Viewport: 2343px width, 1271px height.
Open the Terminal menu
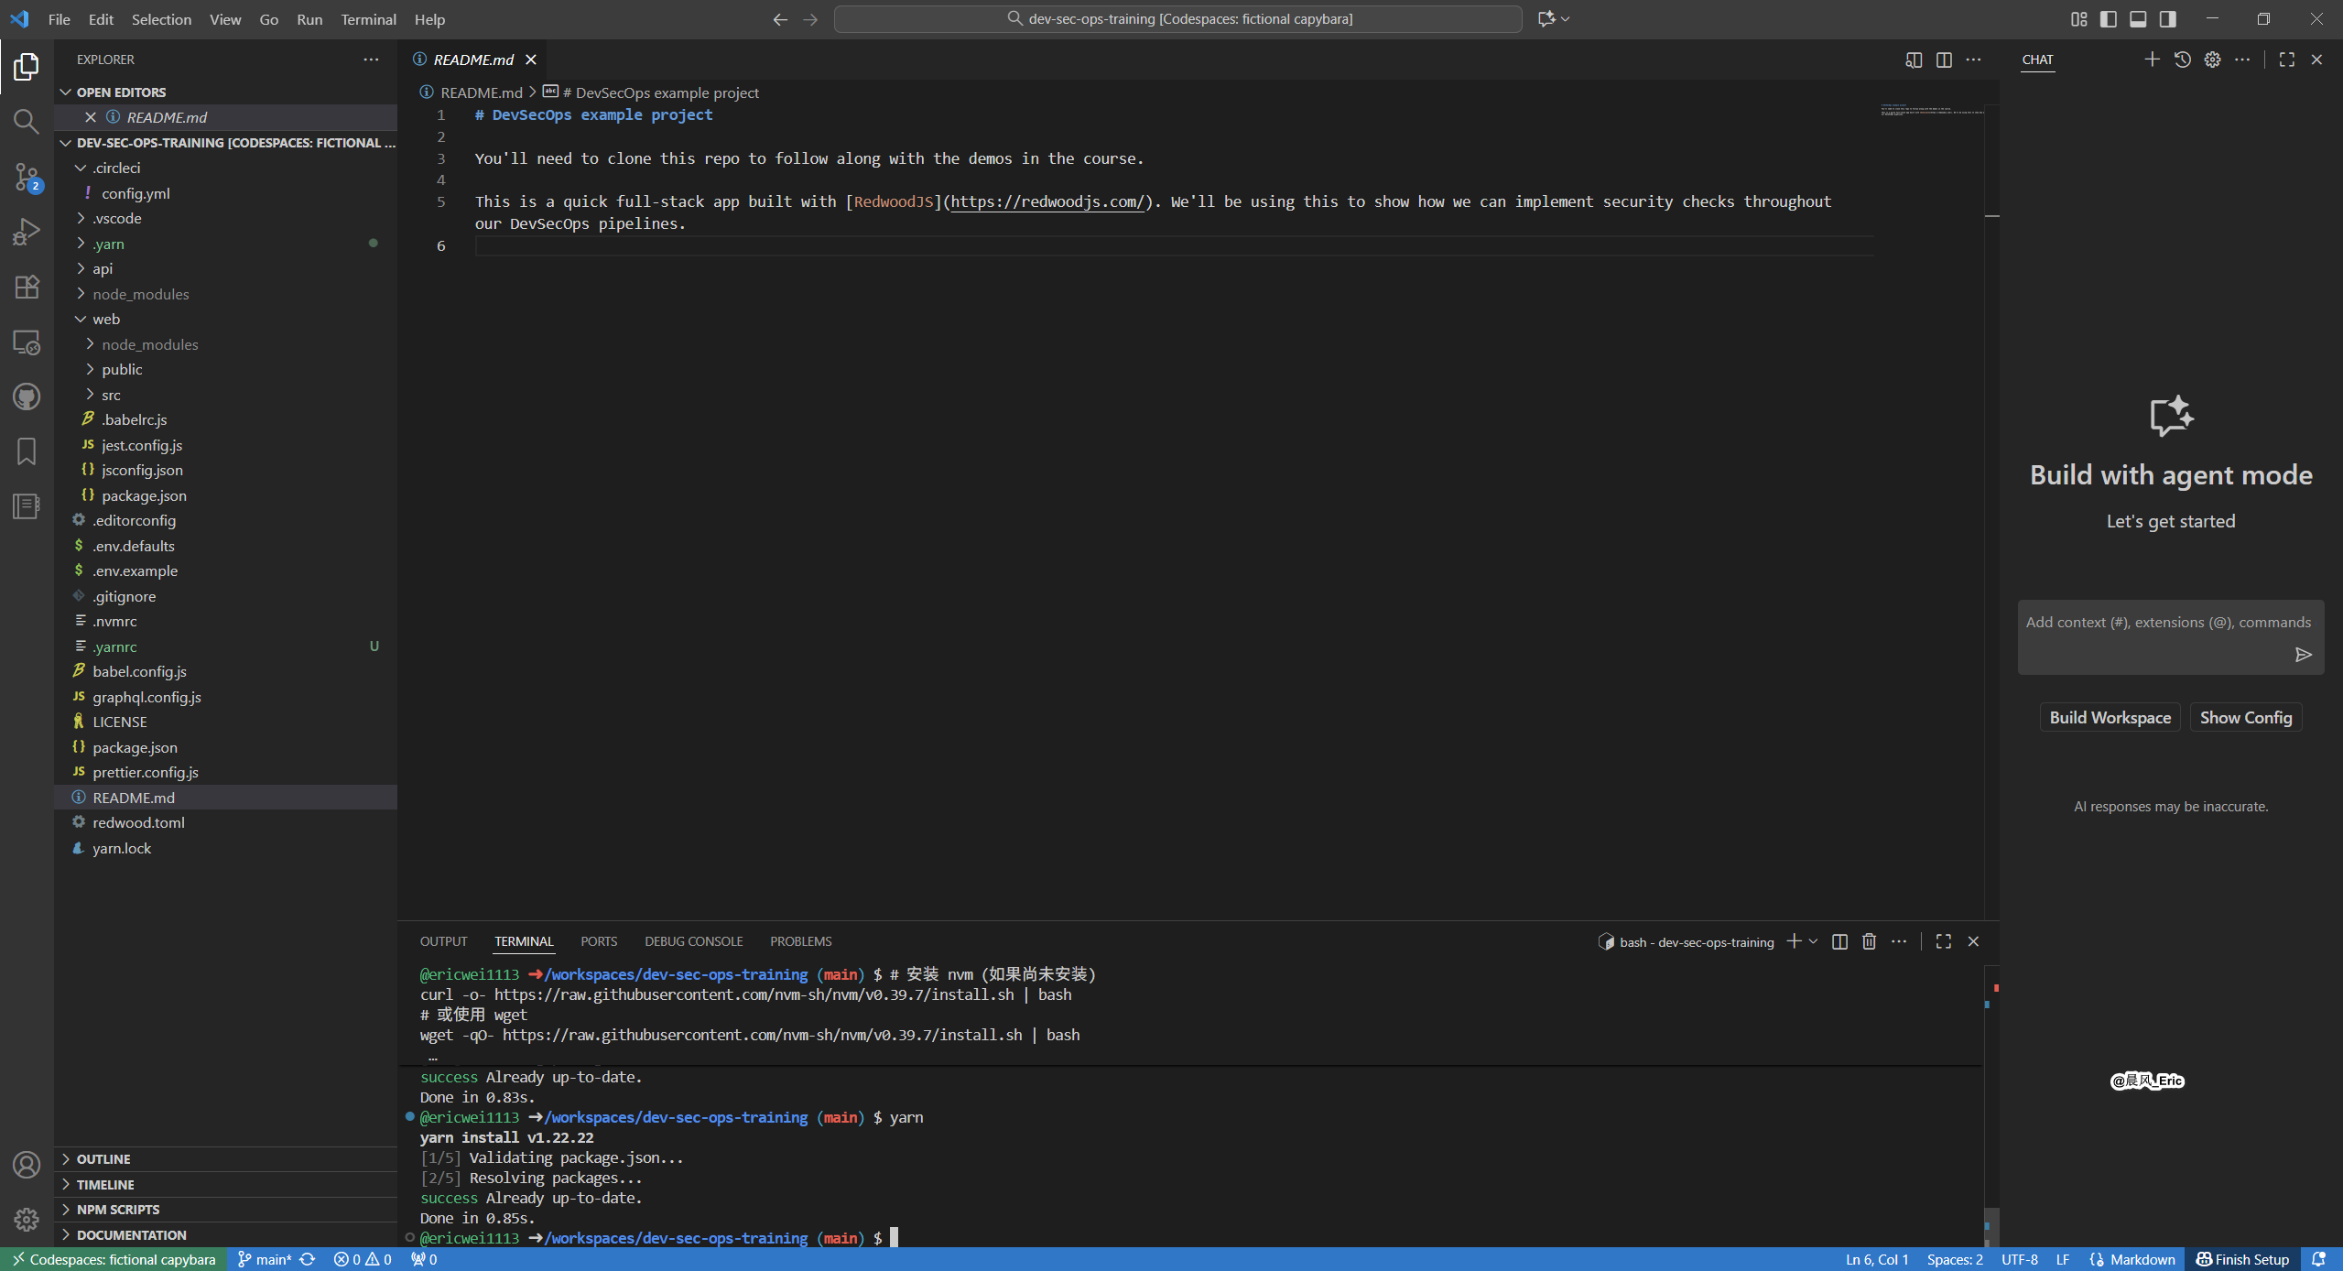(x=368, y=19)
